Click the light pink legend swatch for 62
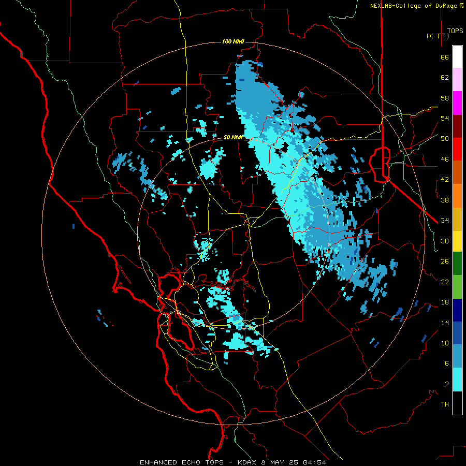This screenshot has width=466, height=466. (x=457, y=79)
